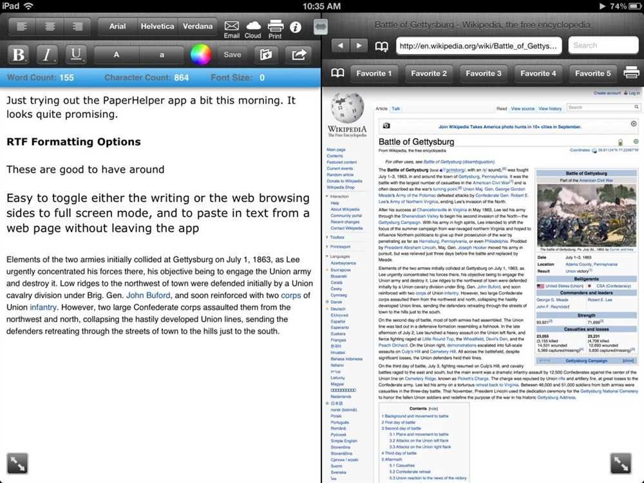Viewport: 644px width, 483px height.
Task: Open the Cloud upload option
Action: point(253,30)
